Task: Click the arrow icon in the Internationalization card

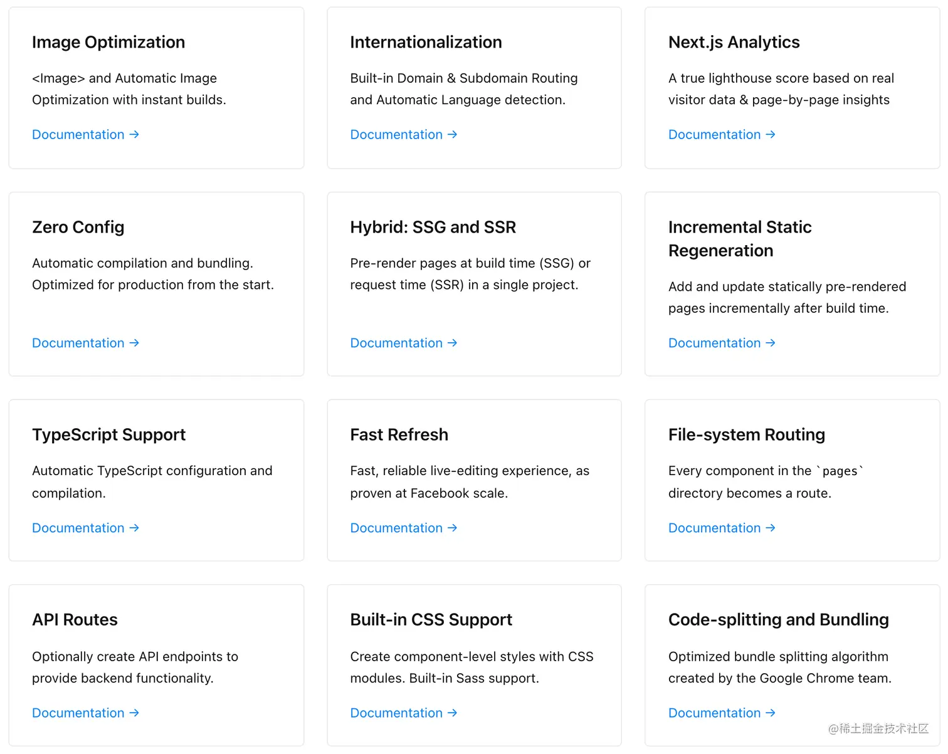Action: (x=452, y=135)
